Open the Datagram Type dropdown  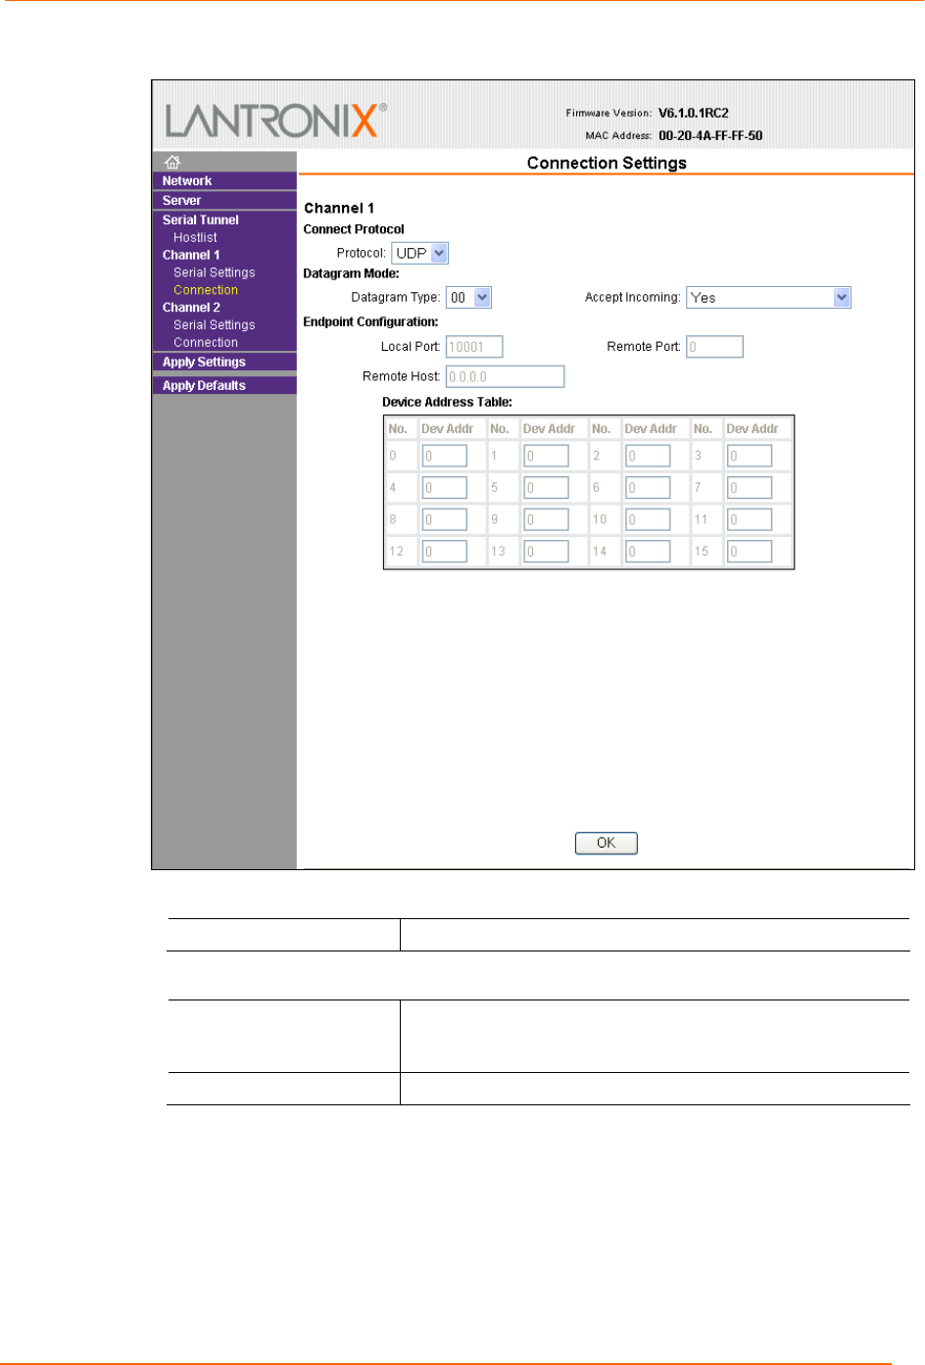(468, 298)
